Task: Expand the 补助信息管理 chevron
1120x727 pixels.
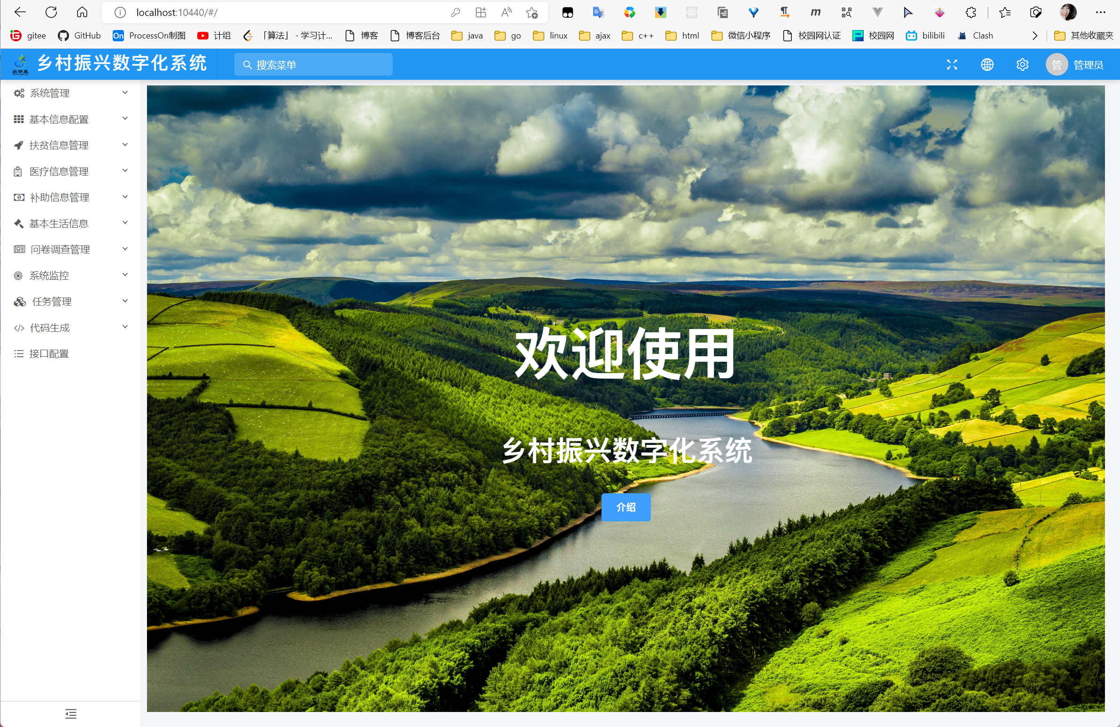Action: click(125, 197)
